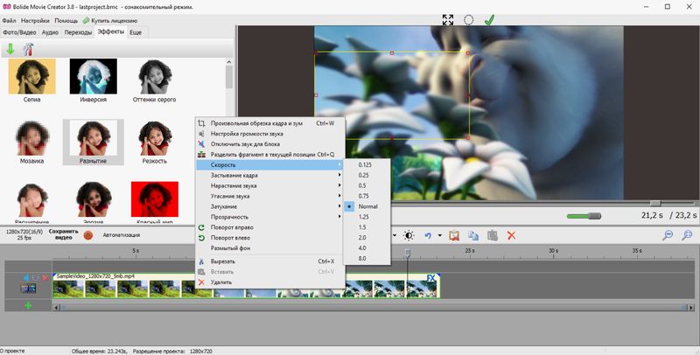The image size is (700, 355).
Task: Set the speed to 2.0
Action: tap(363, 238)
